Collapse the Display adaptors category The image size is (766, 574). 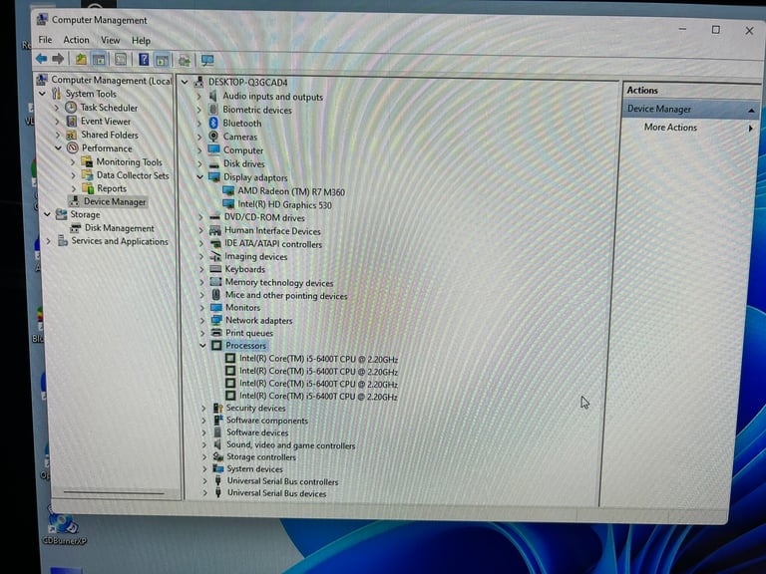[199, 177]
